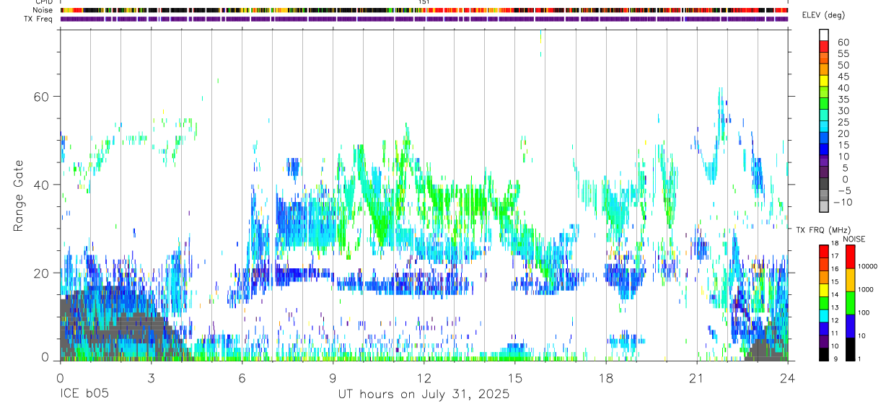Click the NOISE colorbar label 1000
This screenshot has height=409, width=886.
click(866, 289)
